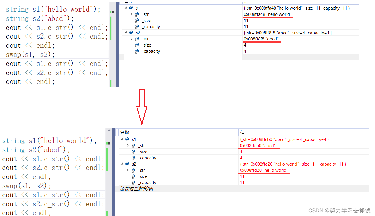The width and height of the screenshot is (375, 216).
Task: Click s2 name in row with _str=0x008ffd20
Action: click(x=134, y=164)
